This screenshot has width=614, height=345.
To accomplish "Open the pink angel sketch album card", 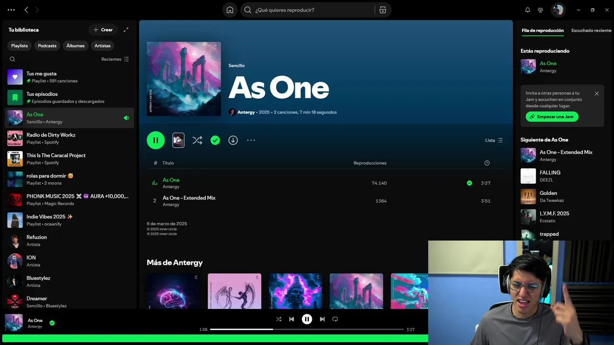I will coord(235,291).
